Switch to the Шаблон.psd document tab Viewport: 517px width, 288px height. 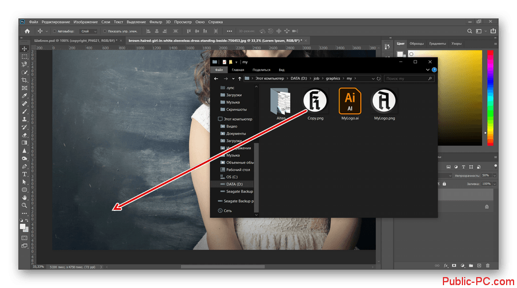(x=75, y=41)
